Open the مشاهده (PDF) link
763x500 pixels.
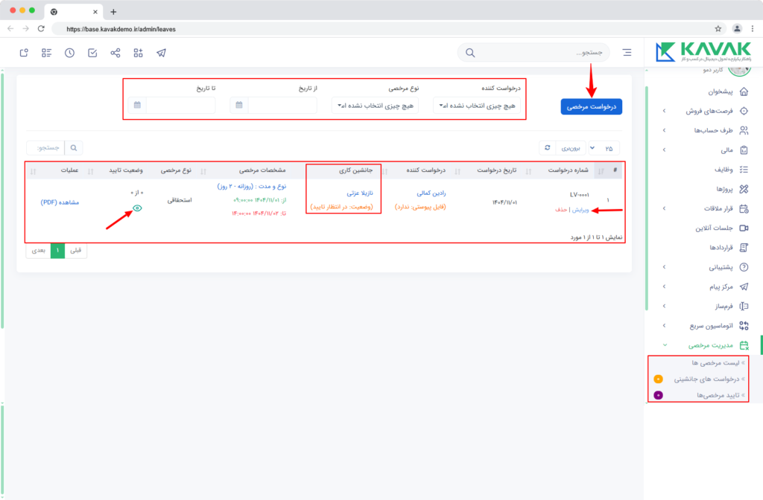pyautogui.click(x=60, y=202)
